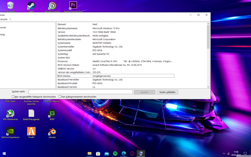This screenshot has height=157, width=251.
Task: Open the Ansicht menu
Action: click(x=4, y=19)
